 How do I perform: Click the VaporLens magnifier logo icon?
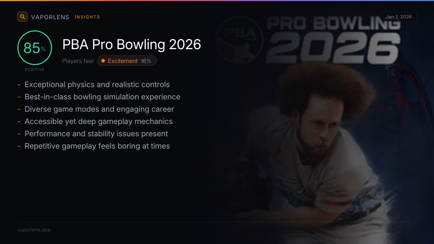coord(22,17)
